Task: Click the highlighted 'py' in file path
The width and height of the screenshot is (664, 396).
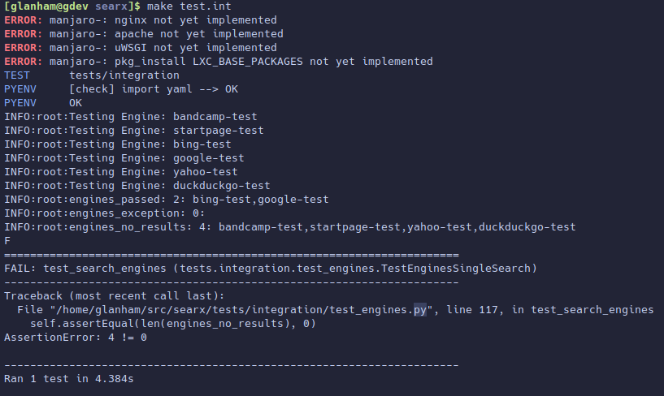Action: point(420,310)
